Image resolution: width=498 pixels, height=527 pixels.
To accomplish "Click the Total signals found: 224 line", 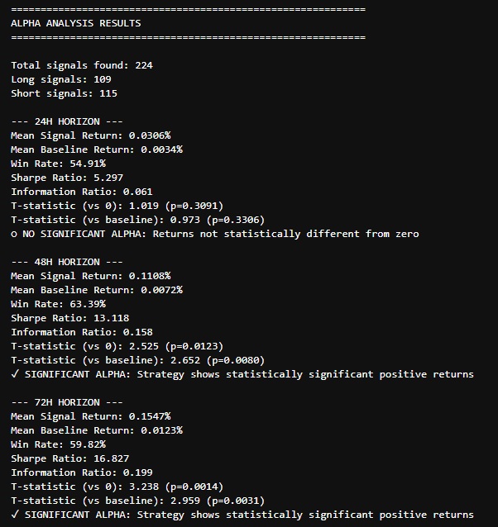I will 82,65.
